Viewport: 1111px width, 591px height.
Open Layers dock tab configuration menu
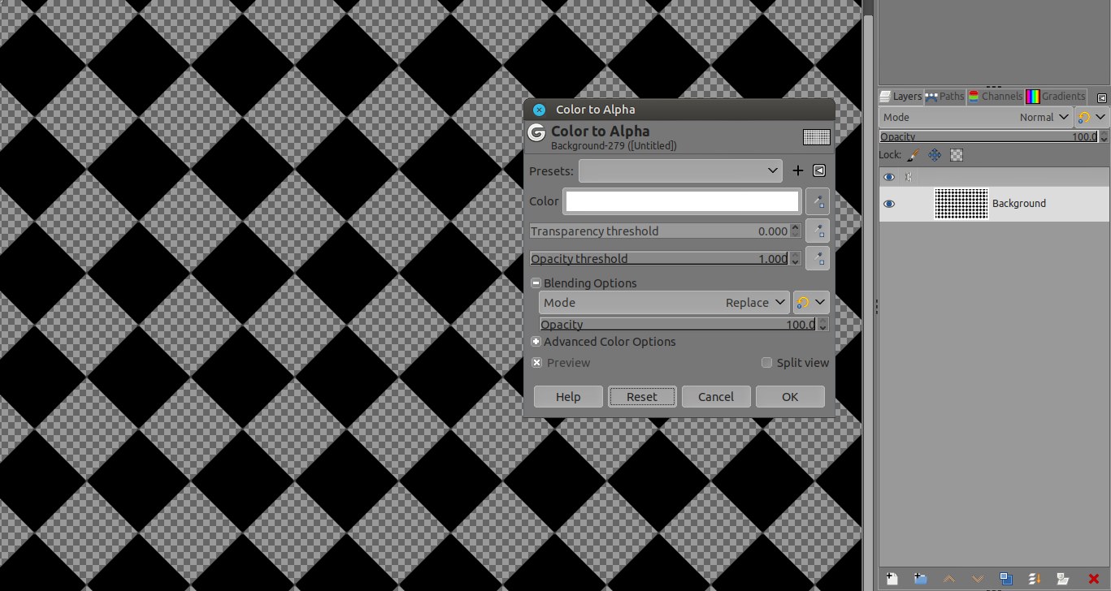(1101, 97)
